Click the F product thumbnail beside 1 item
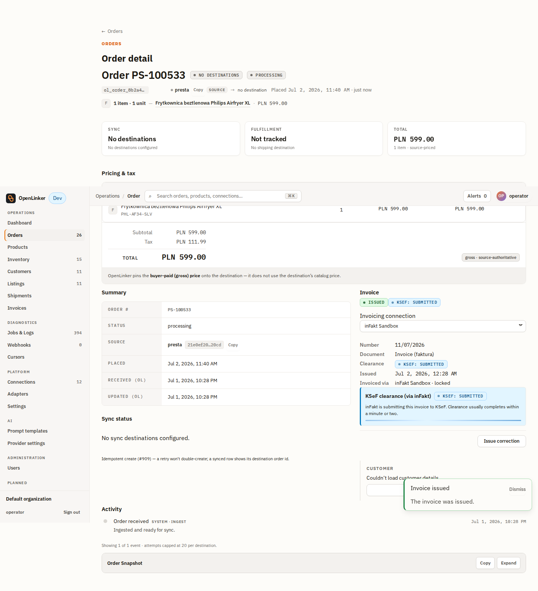Image resolution: width=538 pixels, height=591 pixels. [106, 103]
